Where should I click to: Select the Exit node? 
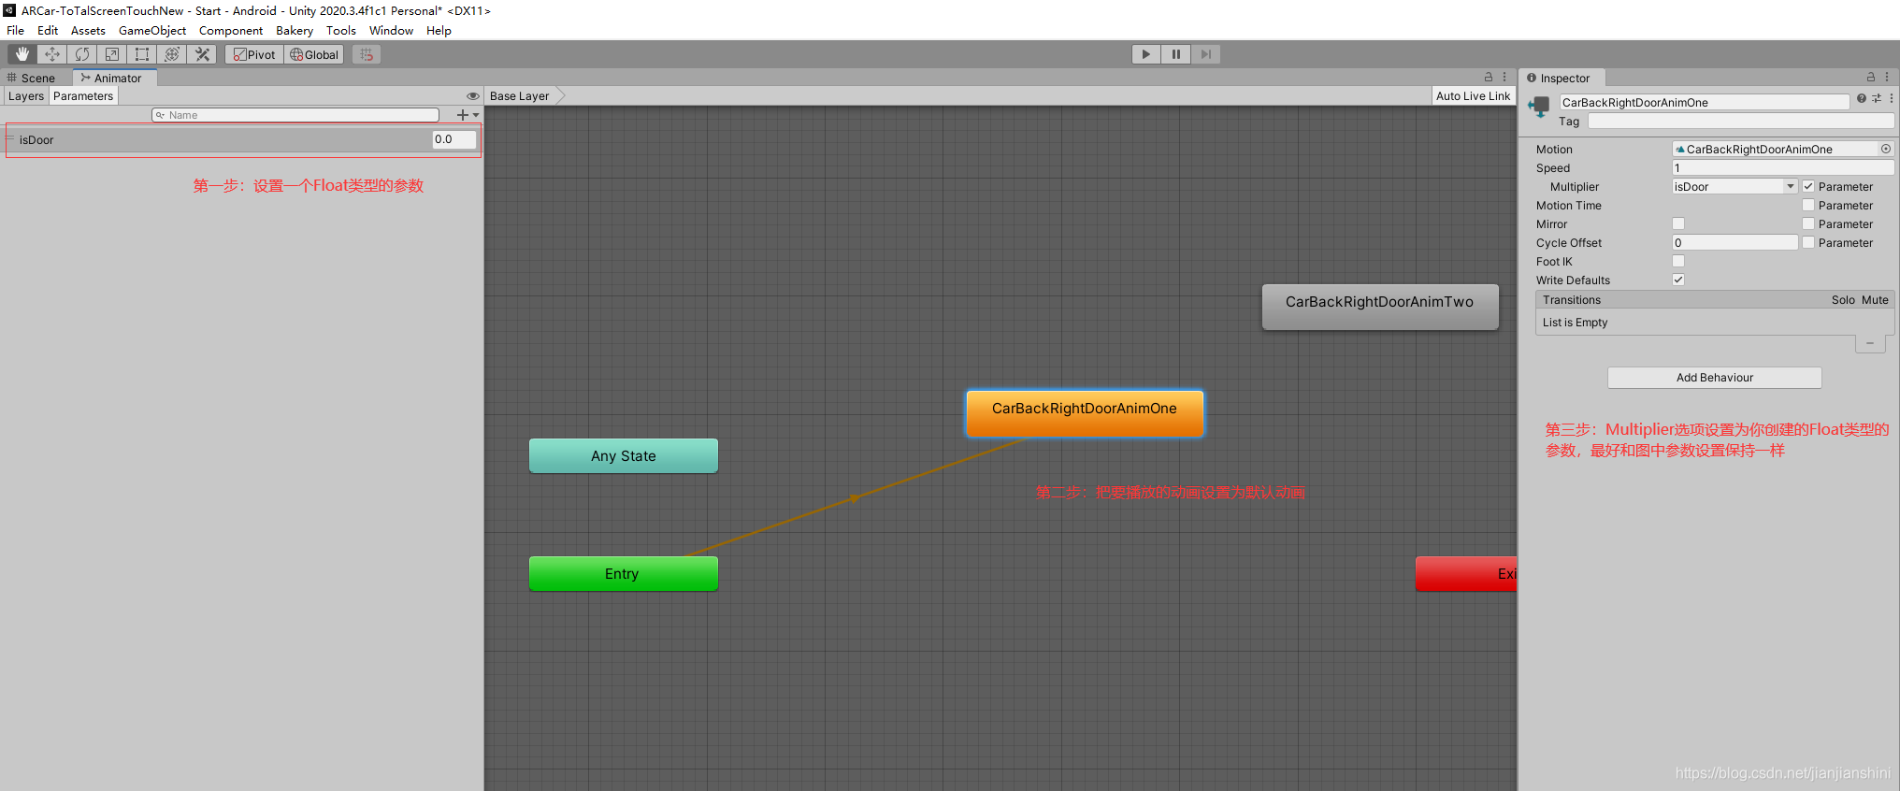tap(1466, 573)
